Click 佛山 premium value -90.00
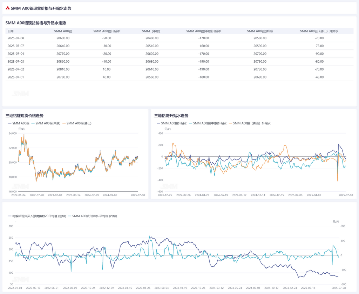This screenshot has width=359, height=294. 319,54
